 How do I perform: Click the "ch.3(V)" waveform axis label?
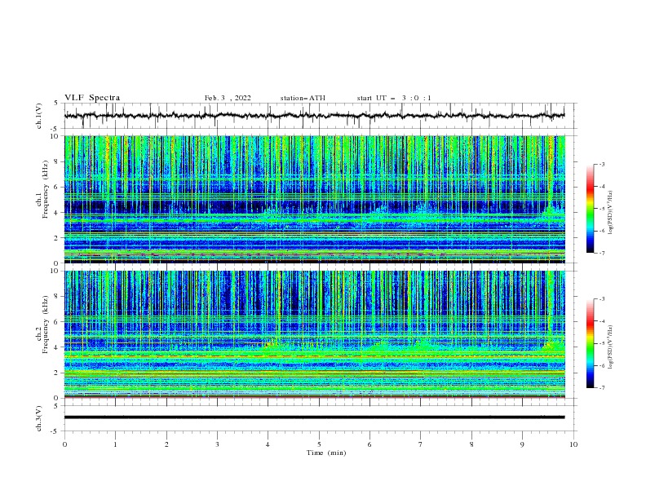click(39, 418)
